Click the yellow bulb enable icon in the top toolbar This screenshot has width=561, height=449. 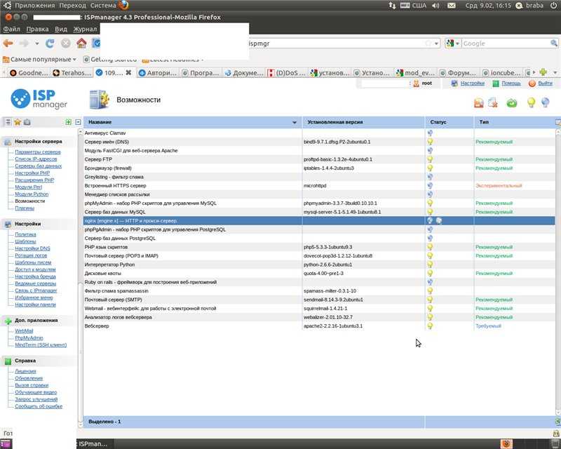click(x=531, y=102)
